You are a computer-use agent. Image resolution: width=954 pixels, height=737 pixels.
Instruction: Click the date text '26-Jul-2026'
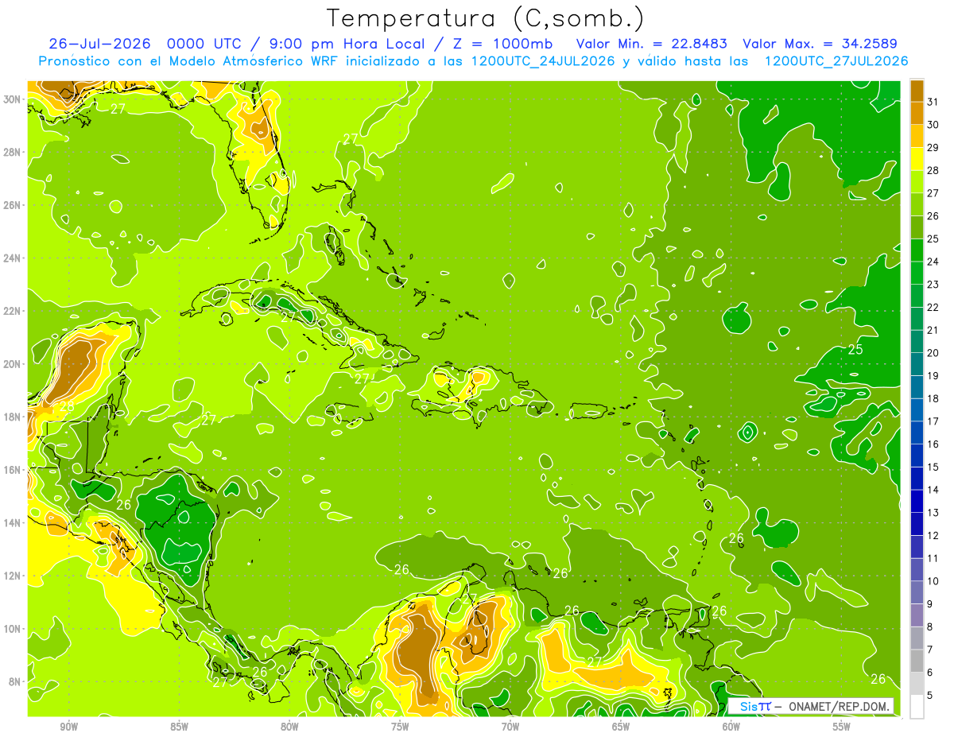pos(100,43)
